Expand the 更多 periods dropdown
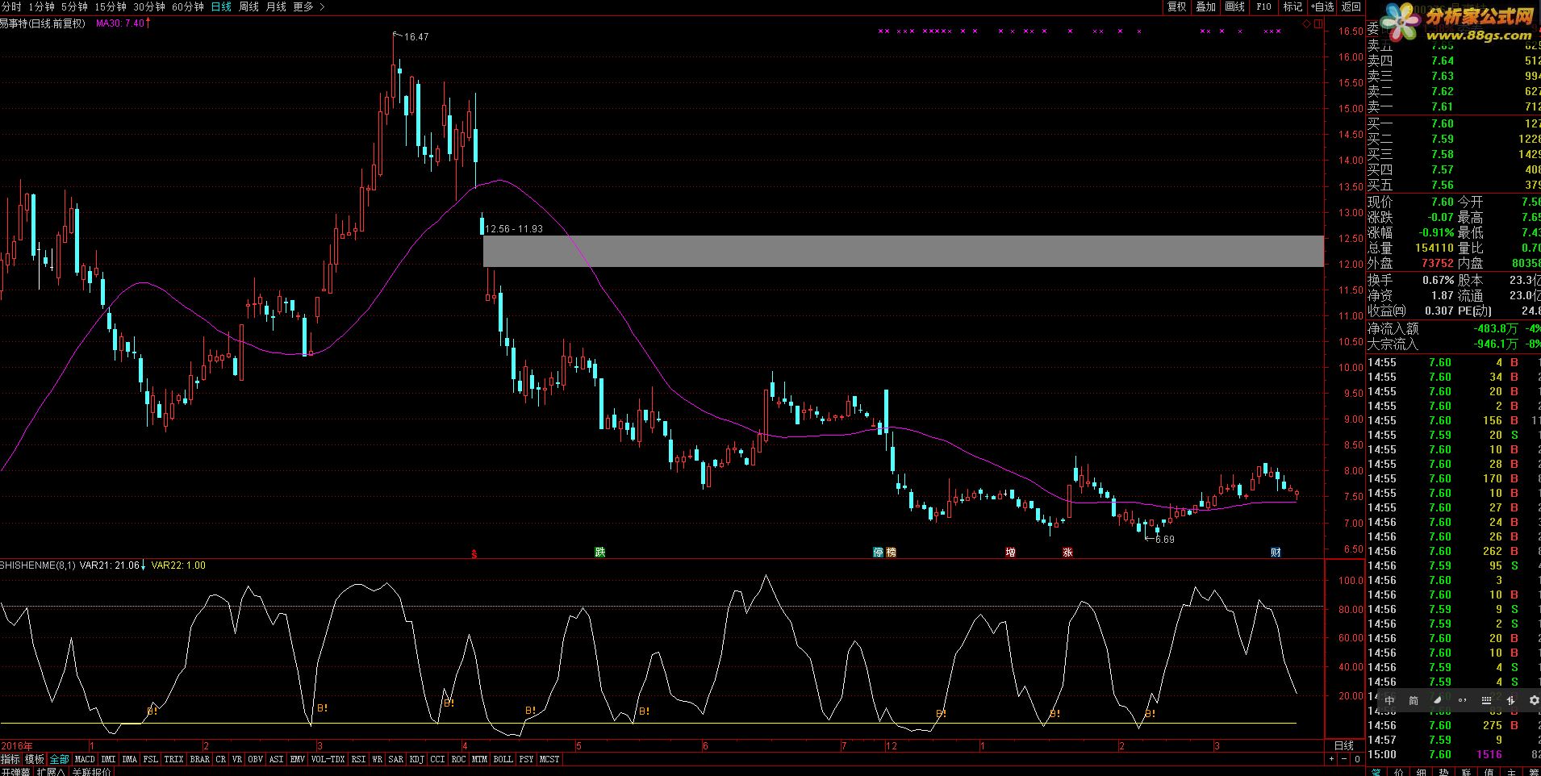 point(309,6)
